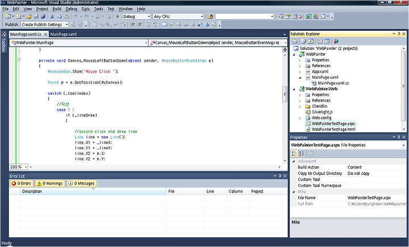Switch to the MainPage.xaml tab
This screenshot has height=247, width=409.
(x=64, y=34)
